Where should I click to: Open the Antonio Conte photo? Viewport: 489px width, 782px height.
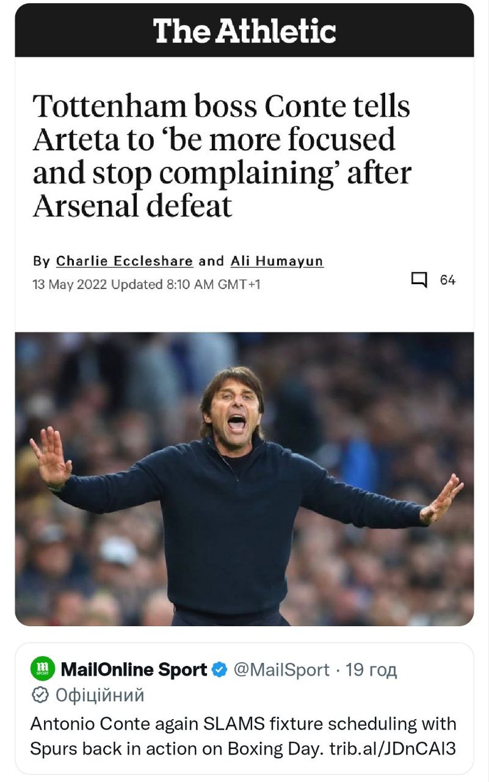point(244,478)
